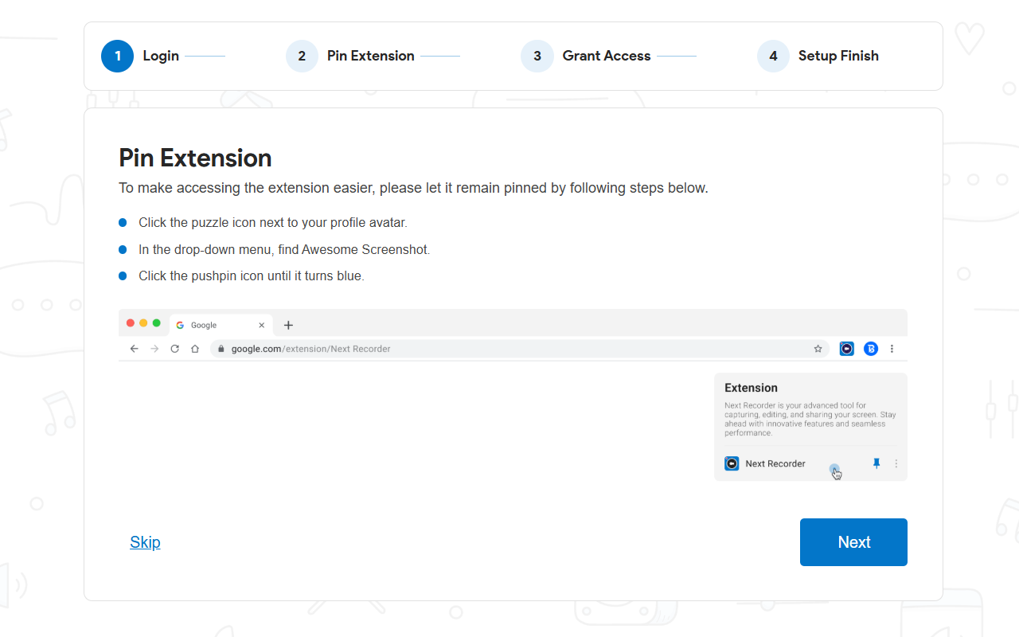Click the Skip link
Viewport: 1019px width, 637px height.
(145, 542)
